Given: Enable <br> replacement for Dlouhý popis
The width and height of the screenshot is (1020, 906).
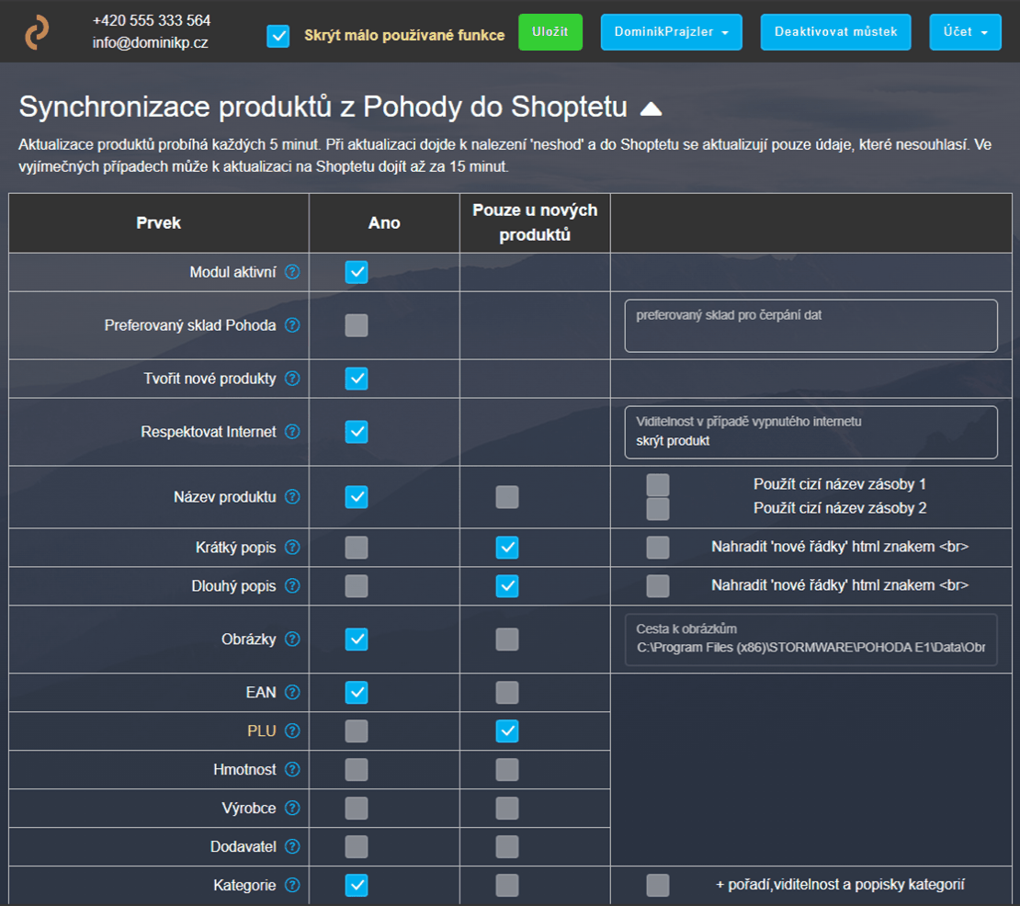Looking at the screenshot, I should 658,586.
